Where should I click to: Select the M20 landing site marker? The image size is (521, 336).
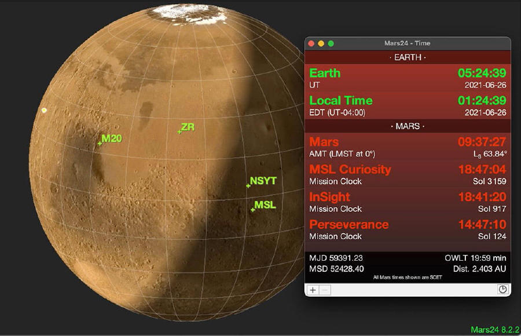click(x=100, y=143)
